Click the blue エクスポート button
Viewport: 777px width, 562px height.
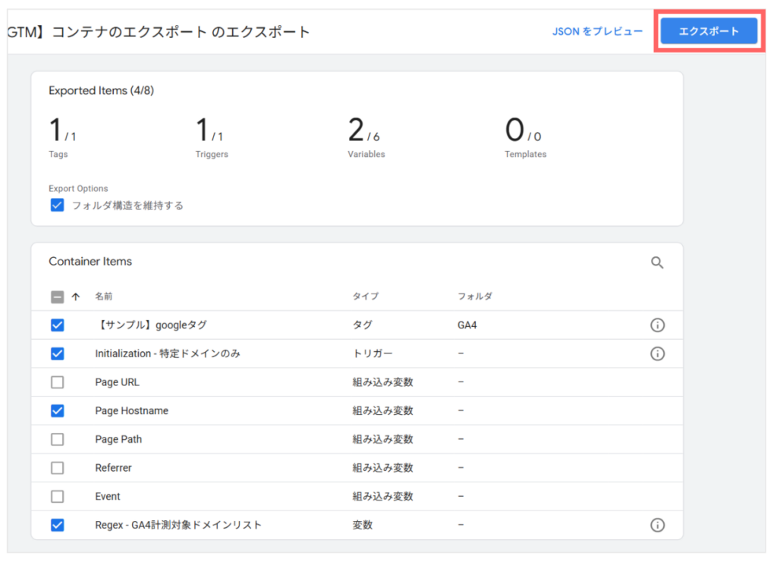[x=709, y=31]
